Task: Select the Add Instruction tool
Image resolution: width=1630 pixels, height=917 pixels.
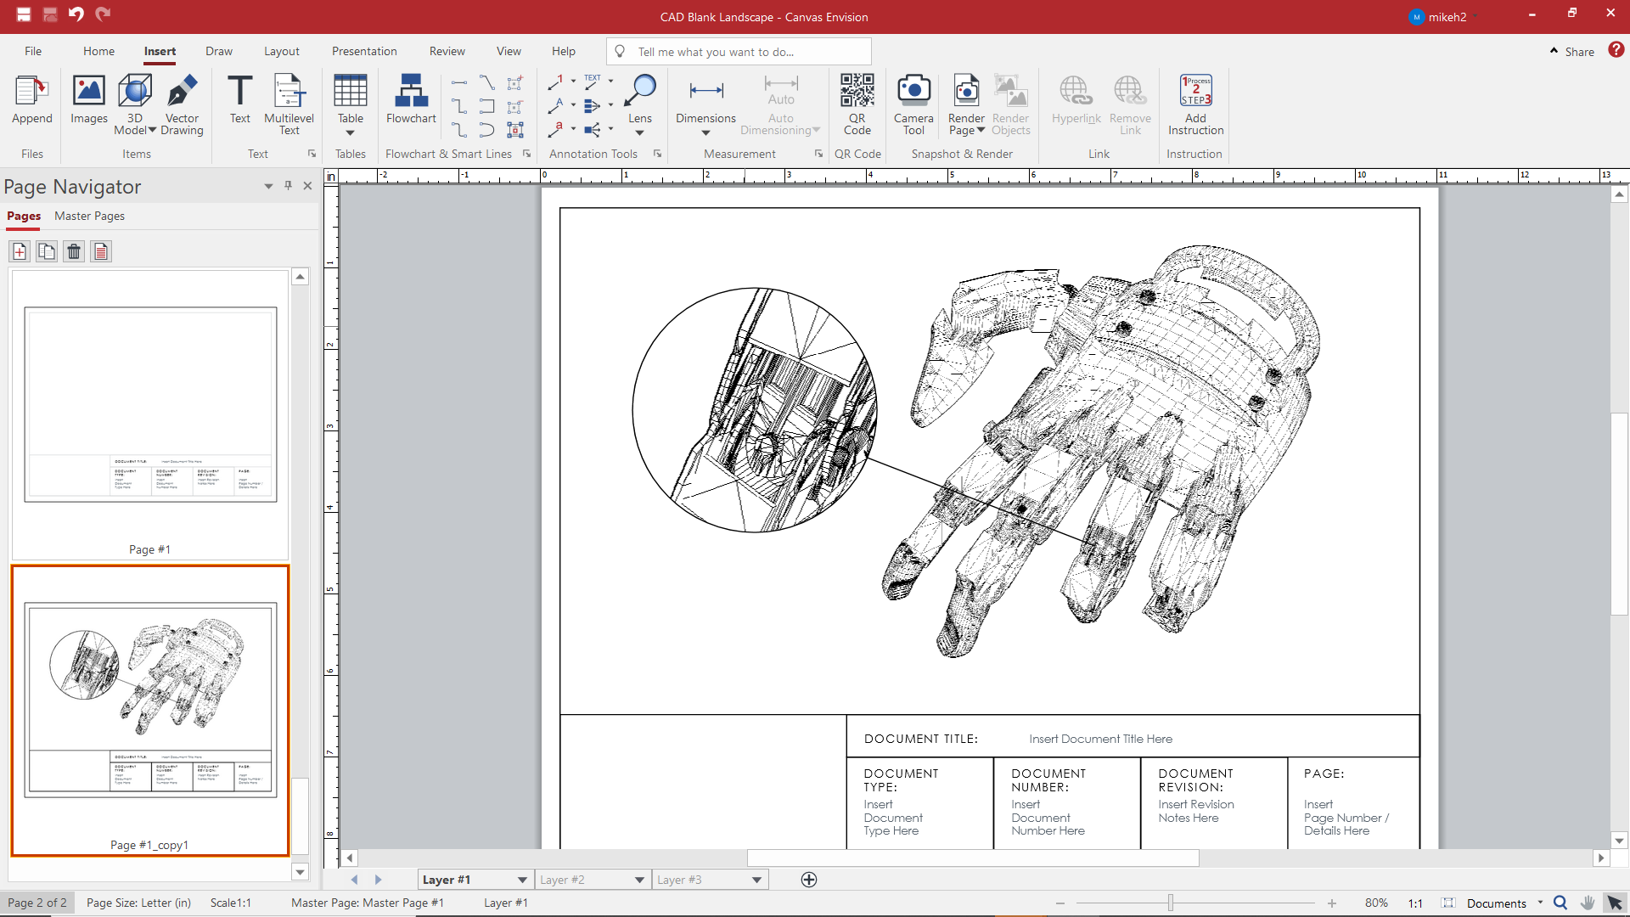Action: 1195,103
